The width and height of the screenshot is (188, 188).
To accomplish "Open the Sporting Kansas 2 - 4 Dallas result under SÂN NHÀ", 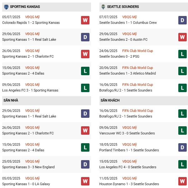I will click(23, 150).
